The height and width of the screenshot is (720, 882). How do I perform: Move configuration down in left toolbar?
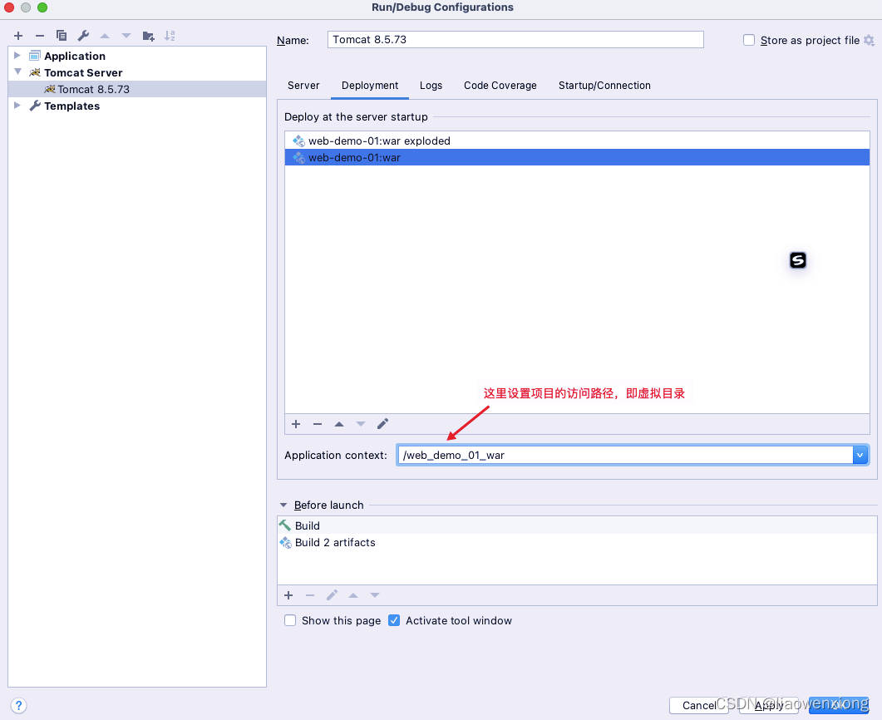(x=126, y=36)
